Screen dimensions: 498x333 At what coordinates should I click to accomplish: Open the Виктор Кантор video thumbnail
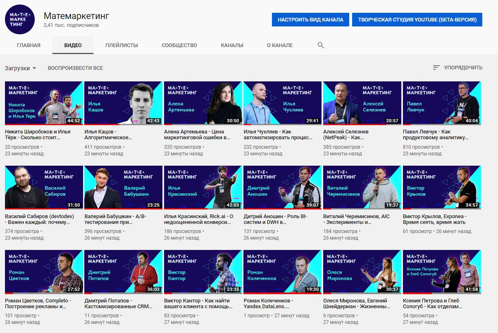click(x=203, y=272)
